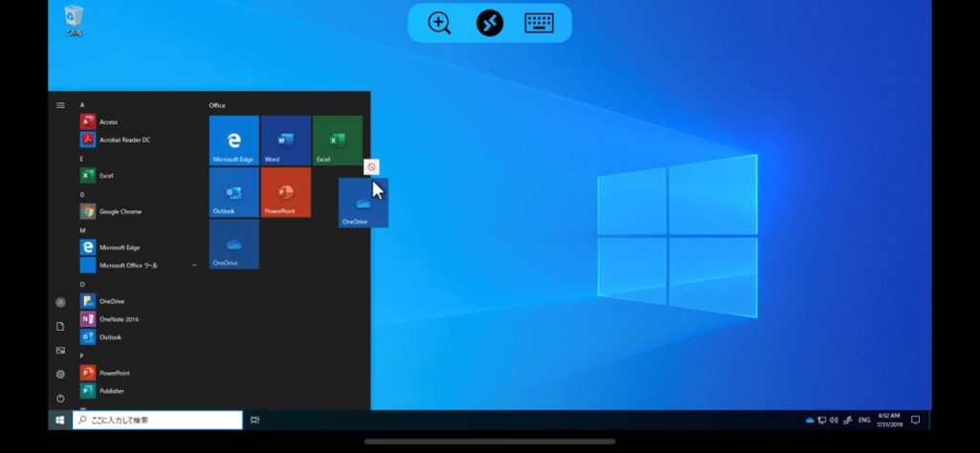Click the letter O header in app list
Screen dimensions: 980x453
(82, 285)
